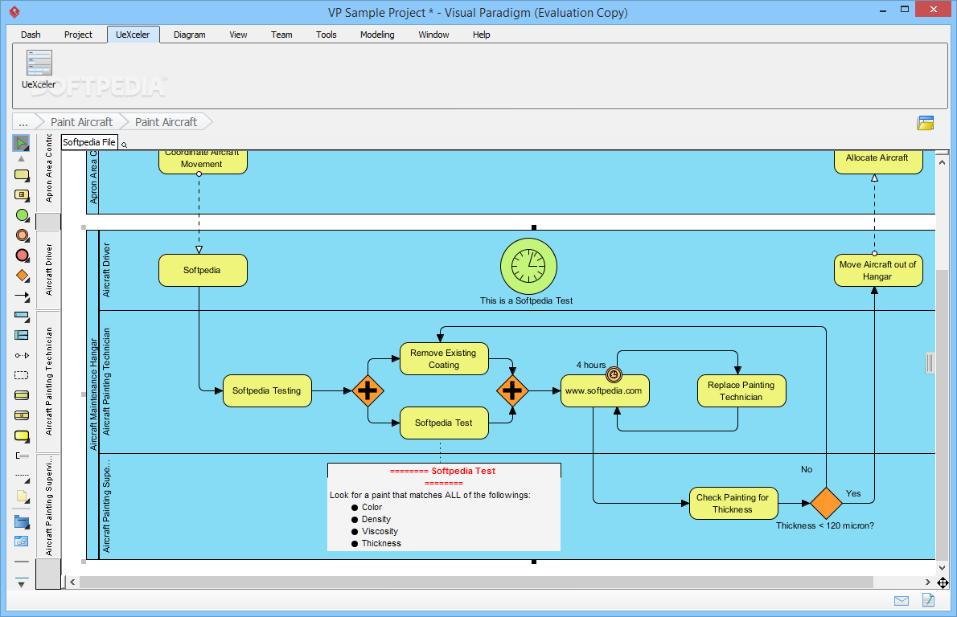Click the vertical scrollbar down arrow
The image size is (957, 617).
942,567
